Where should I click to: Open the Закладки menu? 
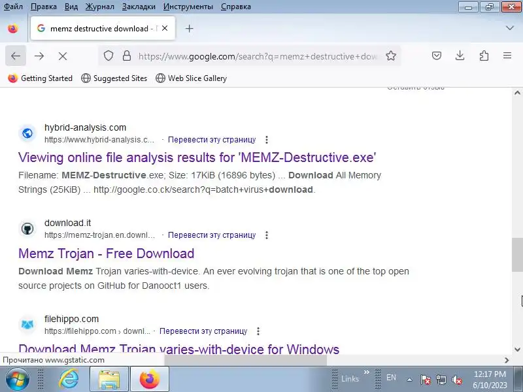click(139, 7)
